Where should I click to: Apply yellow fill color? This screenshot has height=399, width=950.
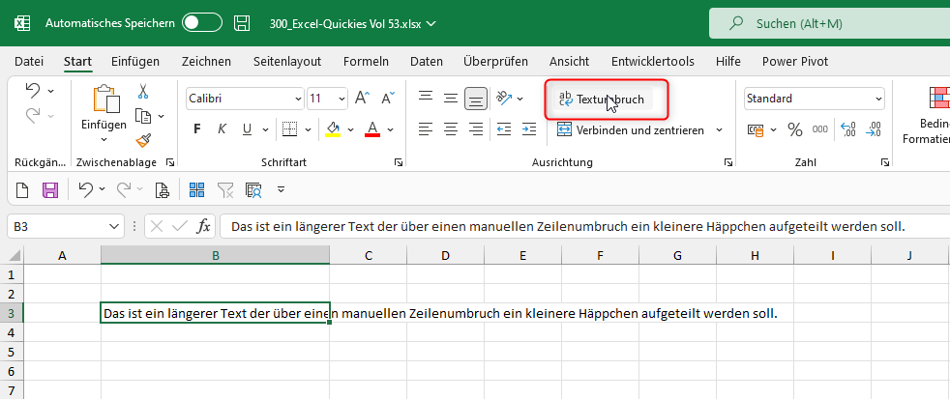[333, 128]
